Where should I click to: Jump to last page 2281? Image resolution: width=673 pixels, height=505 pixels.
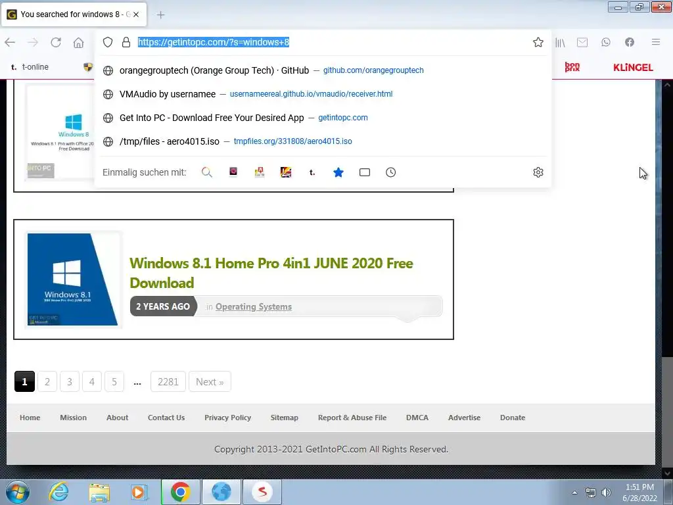tap(168, 382)
